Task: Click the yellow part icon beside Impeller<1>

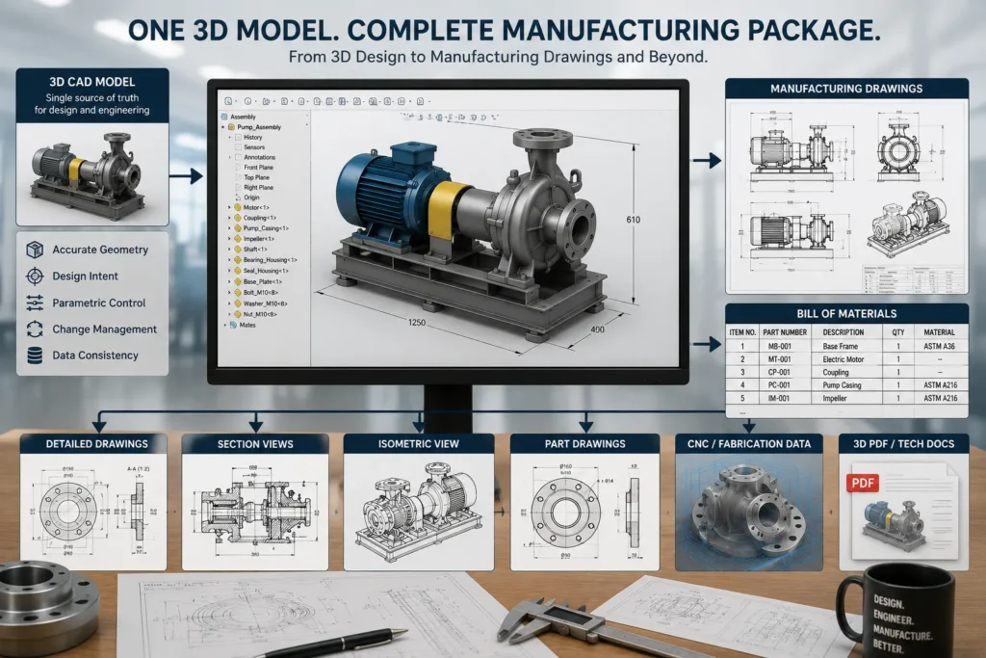Action: tap(238, 239)
